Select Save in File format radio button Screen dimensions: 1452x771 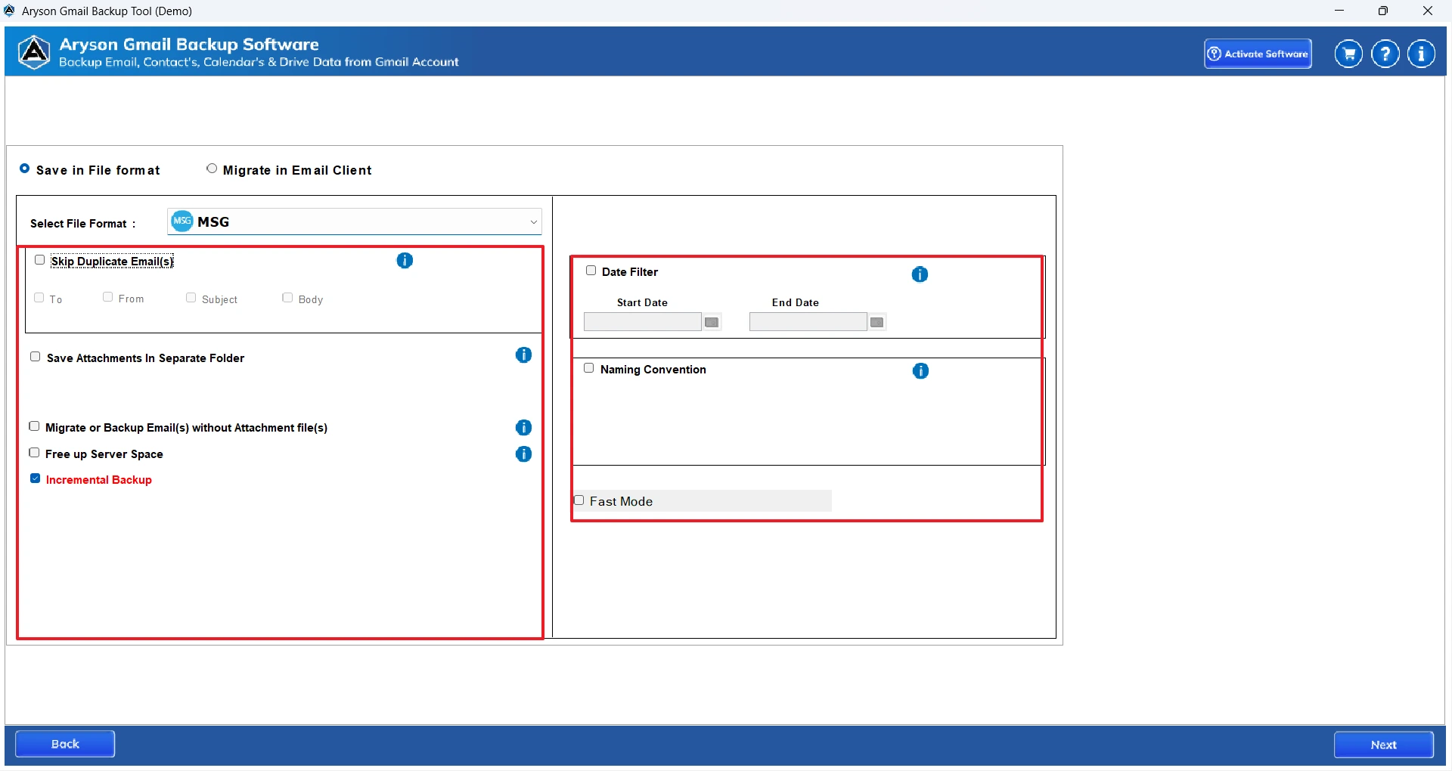[x=25, y=169]
